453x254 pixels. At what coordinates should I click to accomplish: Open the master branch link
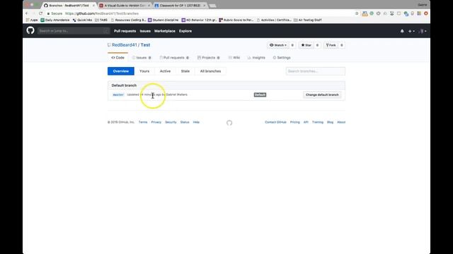click(x=118, y=95)
